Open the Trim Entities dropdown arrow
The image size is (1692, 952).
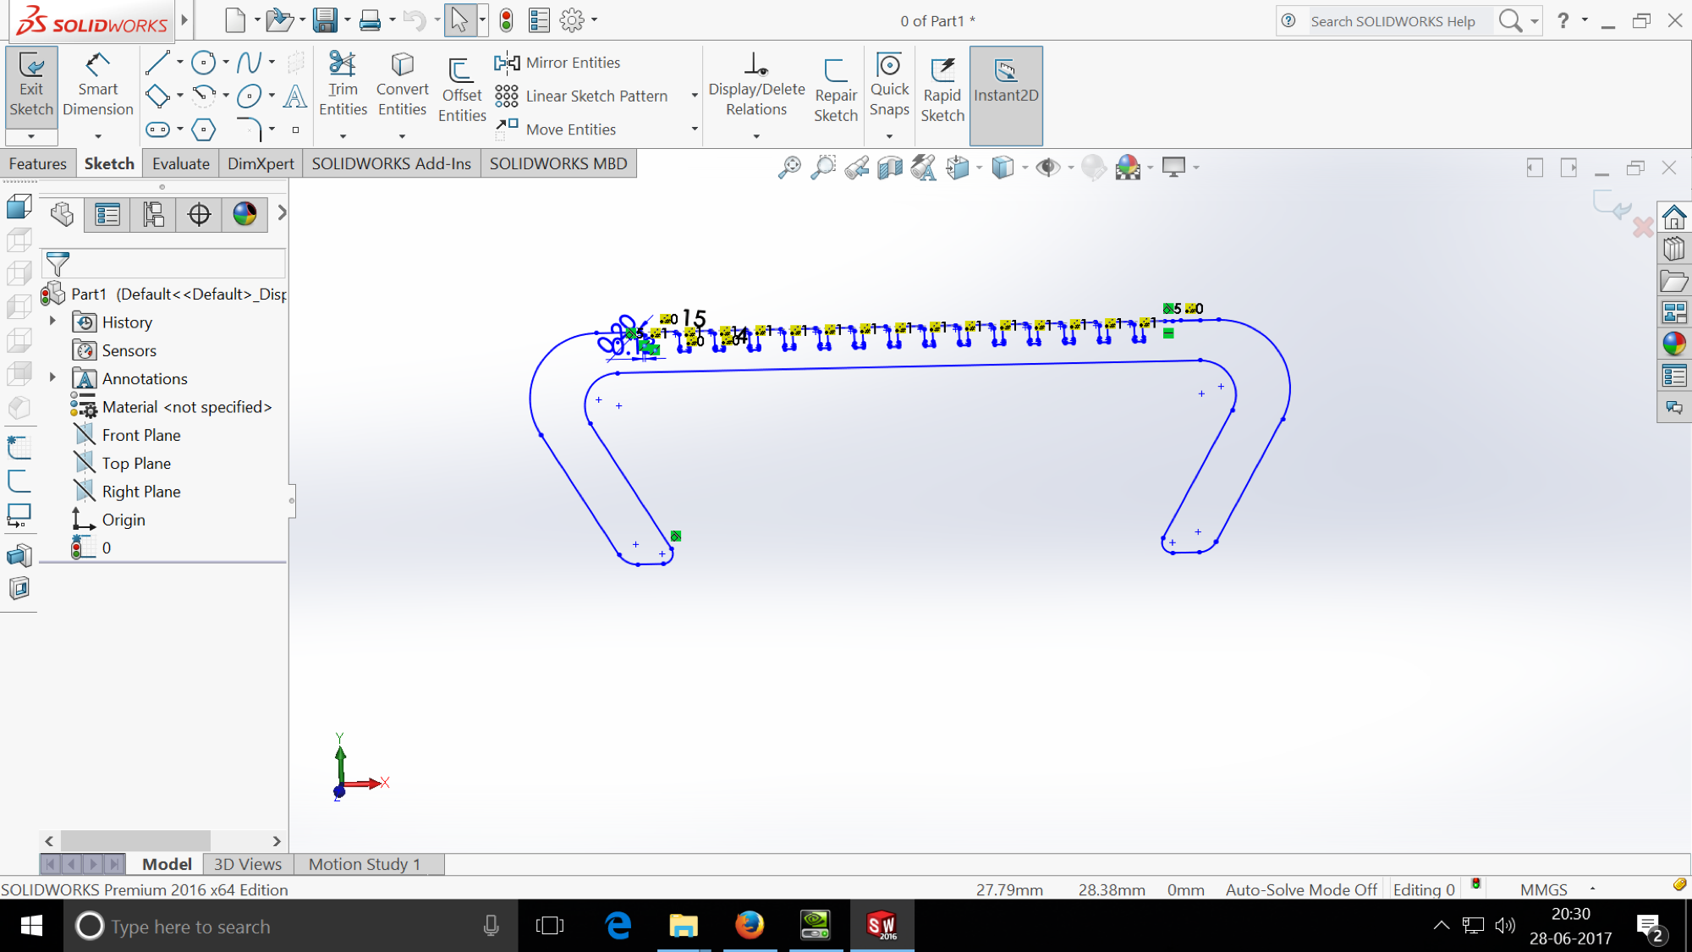tap(343, 136)
